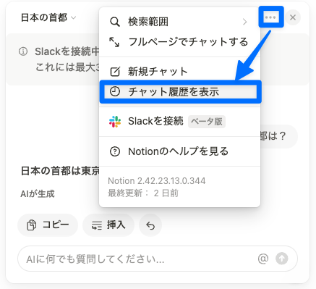Click the Slackを接続中 banner text
316x289 pixels.
pos(67,51)
